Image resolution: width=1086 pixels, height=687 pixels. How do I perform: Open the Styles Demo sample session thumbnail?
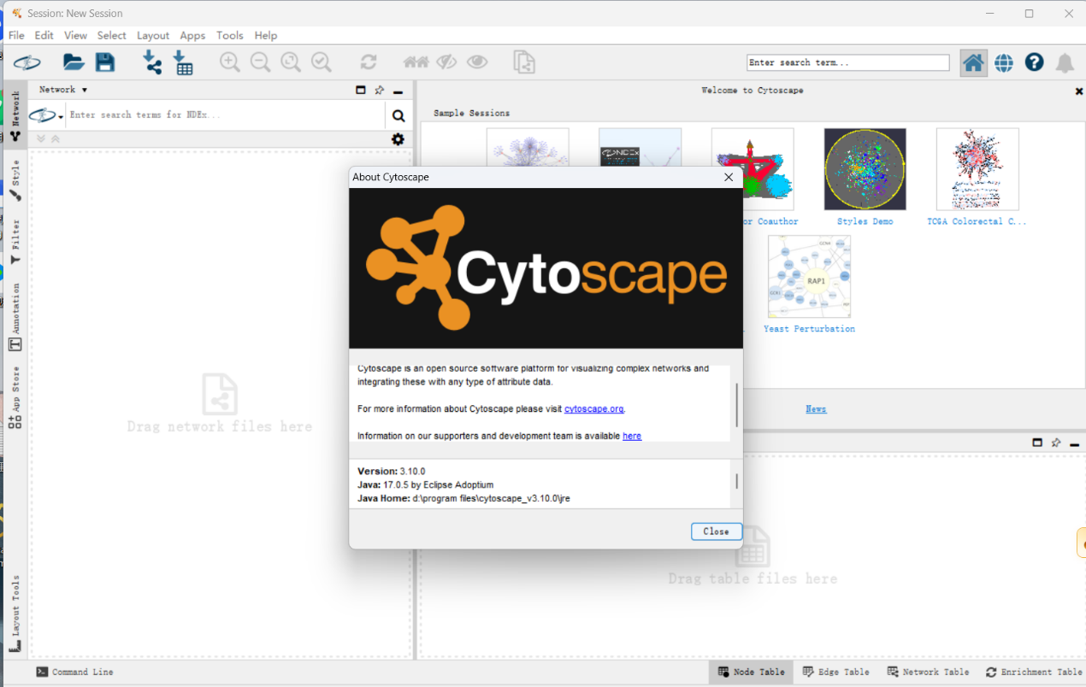pos(865,169)
